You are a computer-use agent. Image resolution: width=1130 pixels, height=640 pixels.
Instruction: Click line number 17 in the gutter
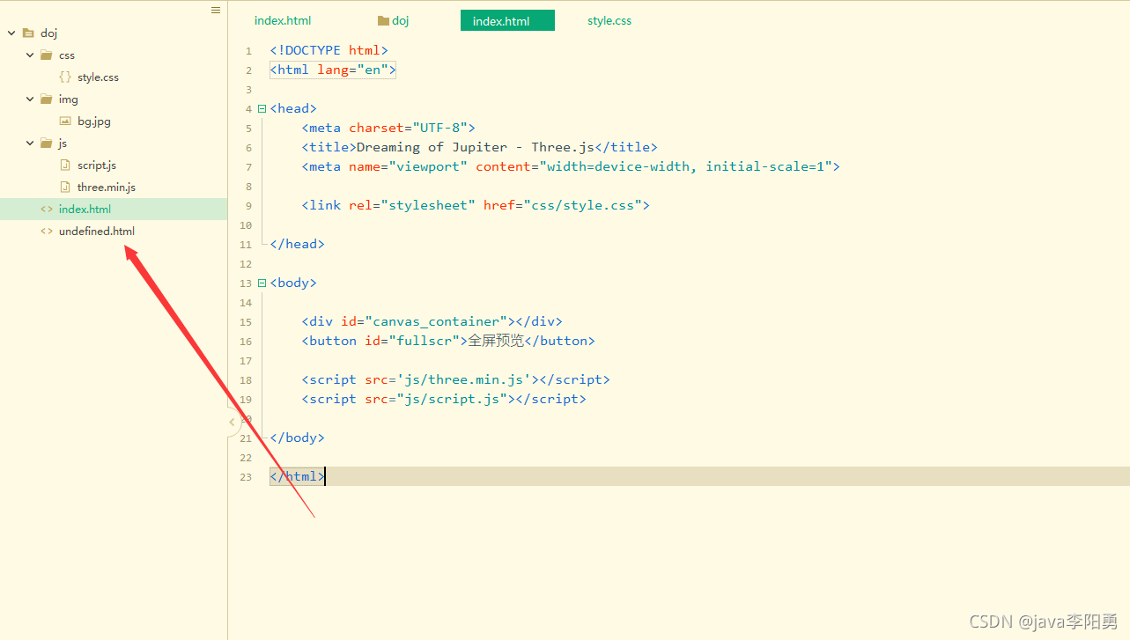pos(246,361)
